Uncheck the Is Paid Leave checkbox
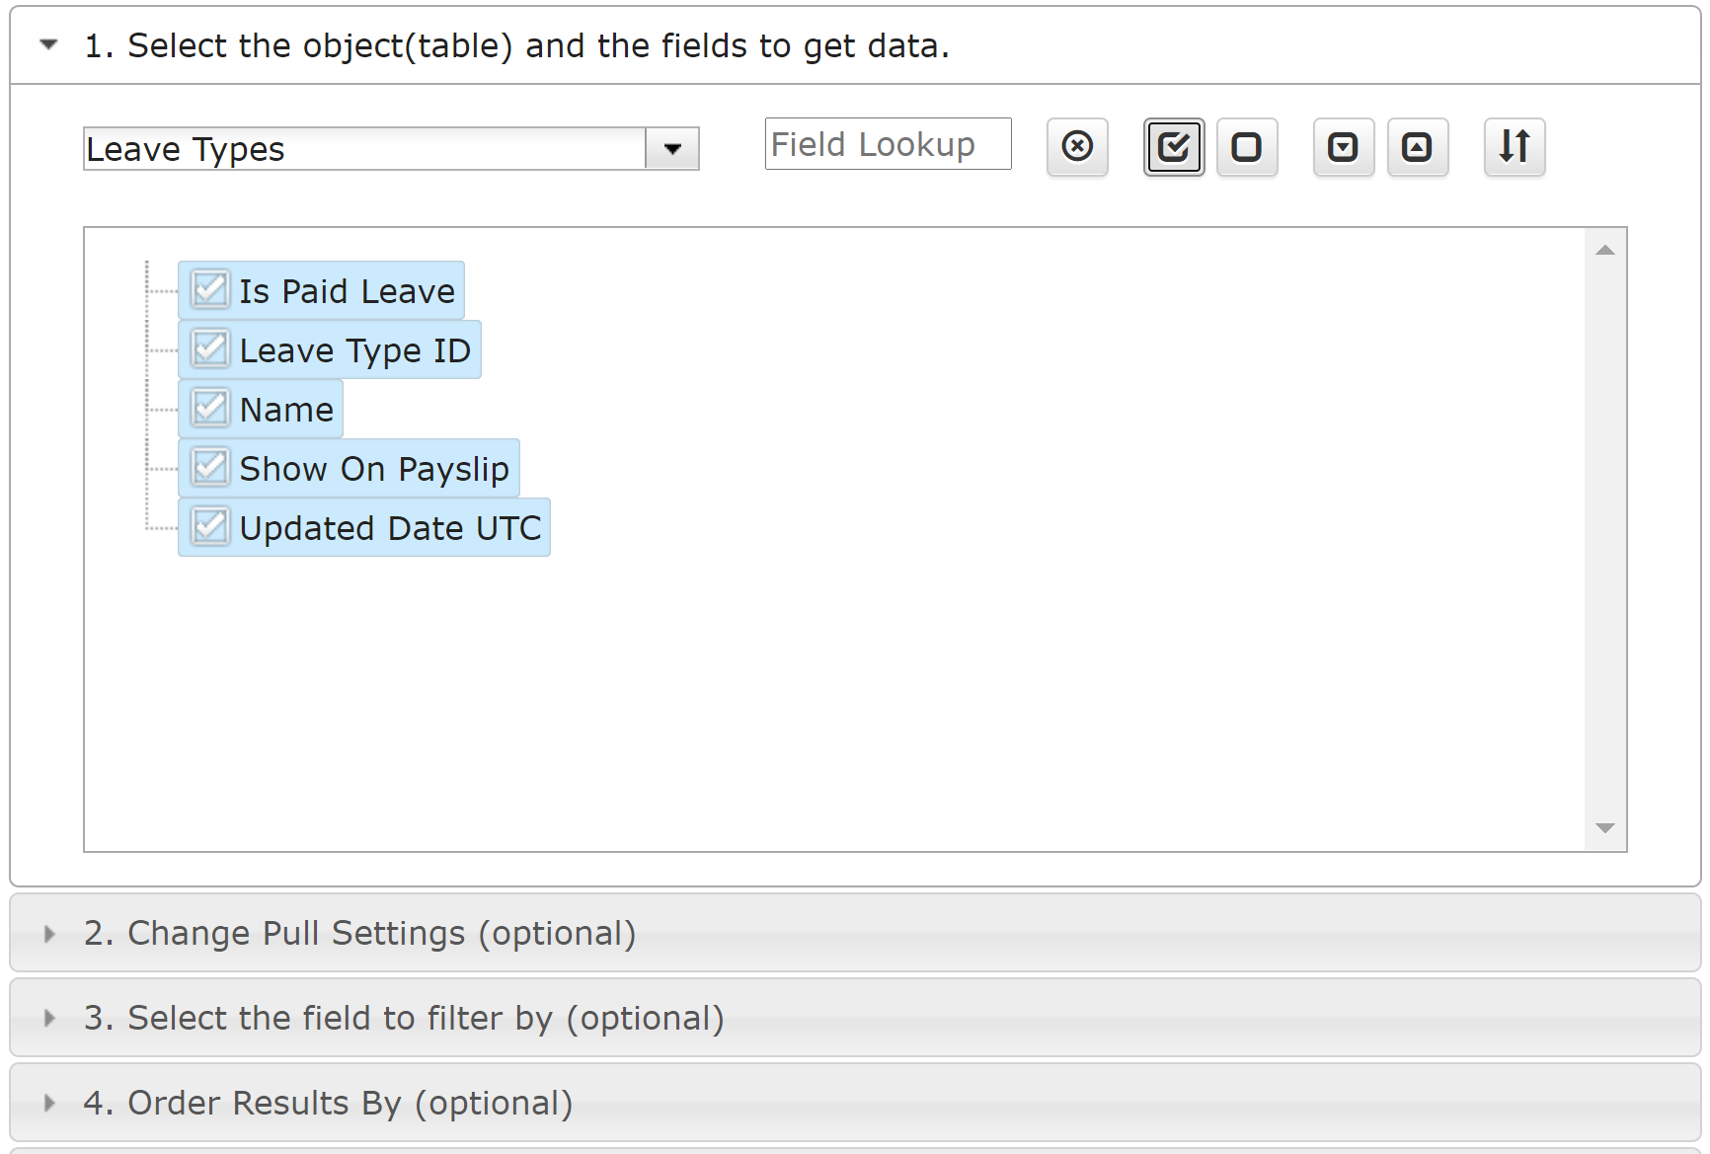The height and width of the screenshot is (1154, 1710). (210, 290)
